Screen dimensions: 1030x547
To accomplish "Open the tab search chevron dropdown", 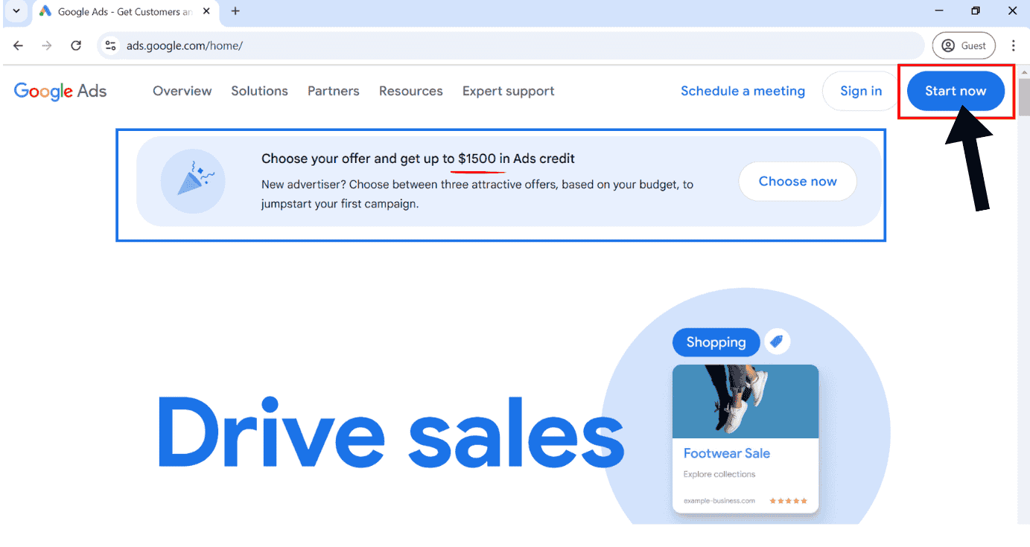I will pyautogui.click(x=16, y=11).
